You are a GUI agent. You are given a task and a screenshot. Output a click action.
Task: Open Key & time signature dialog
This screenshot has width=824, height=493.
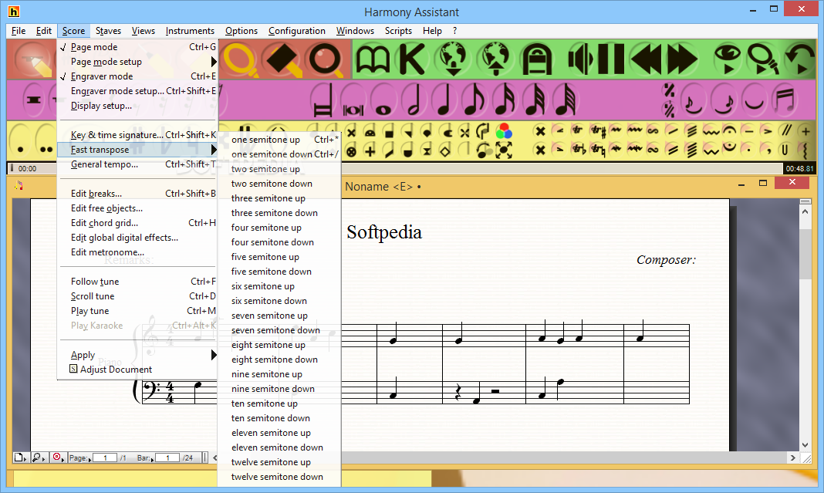tap(137, 135)
